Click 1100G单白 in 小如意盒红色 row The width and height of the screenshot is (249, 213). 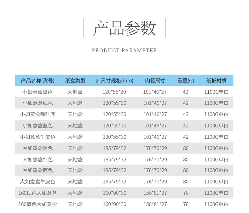pos(216,103)
